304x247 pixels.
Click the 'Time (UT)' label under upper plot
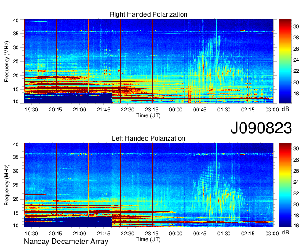tap(148, 115)
